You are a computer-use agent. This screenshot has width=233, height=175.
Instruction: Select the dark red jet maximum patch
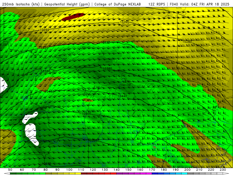73,17
